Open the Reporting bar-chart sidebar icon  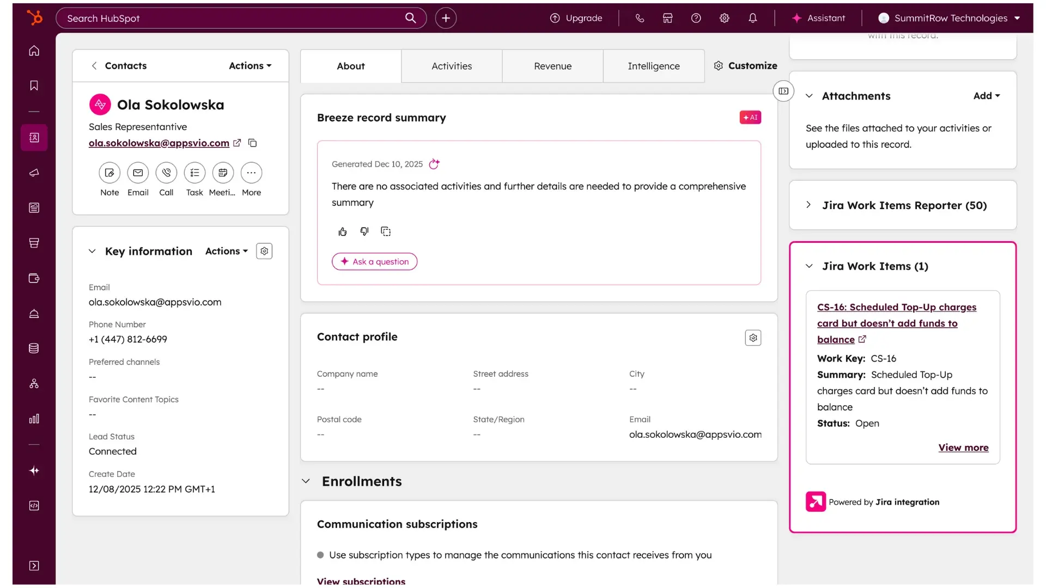point(34,419)
